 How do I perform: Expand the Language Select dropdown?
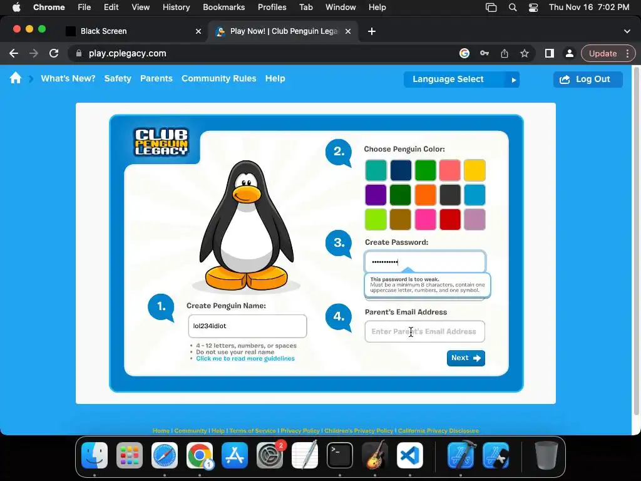point(461,80)
